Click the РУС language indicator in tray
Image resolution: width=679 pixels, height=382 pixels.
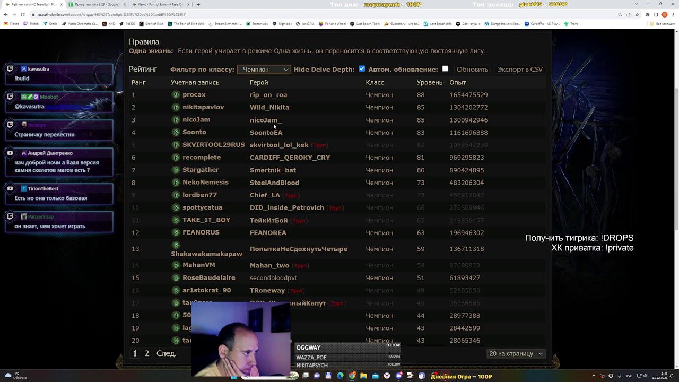pyautogui.click(x=629, y=376)
